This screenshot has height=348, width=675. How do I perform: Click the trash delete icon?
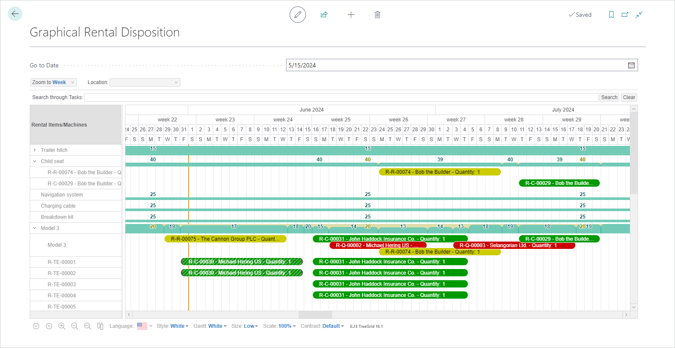377,15
